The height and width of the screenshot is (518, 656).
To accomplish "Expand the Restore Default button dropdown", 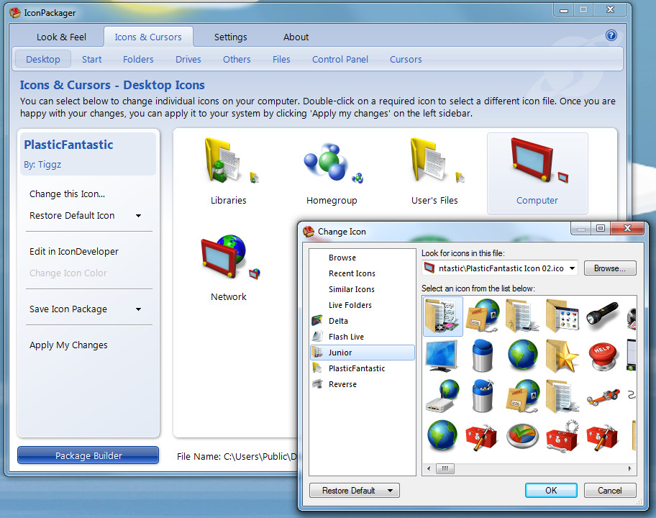I will 390,491.
